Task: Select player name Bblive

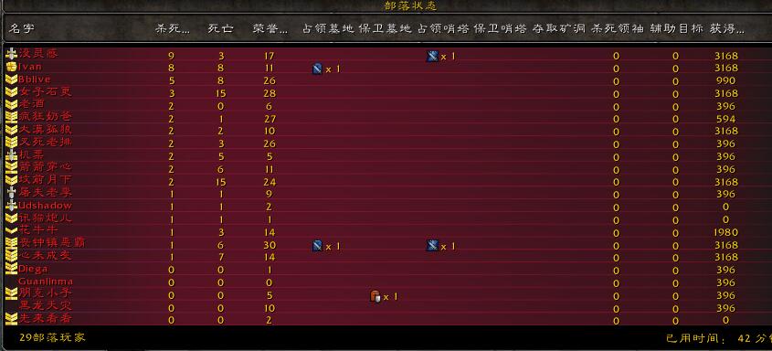Action: coord(35,80)
